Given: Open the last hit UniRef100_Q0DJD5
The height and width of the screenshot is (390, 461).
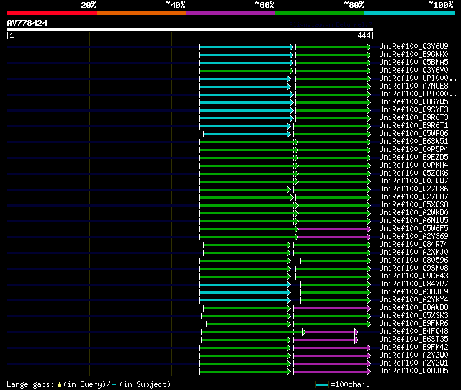Looking at the screenshot, I should coord(413,371).
